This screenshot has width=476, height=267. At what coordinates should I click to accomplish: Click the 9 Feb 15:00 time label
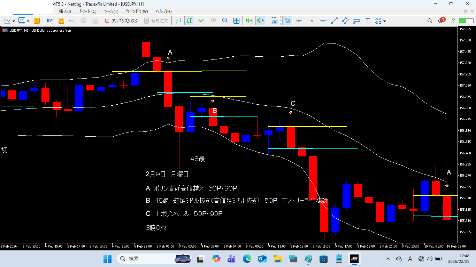coord(321,246)
